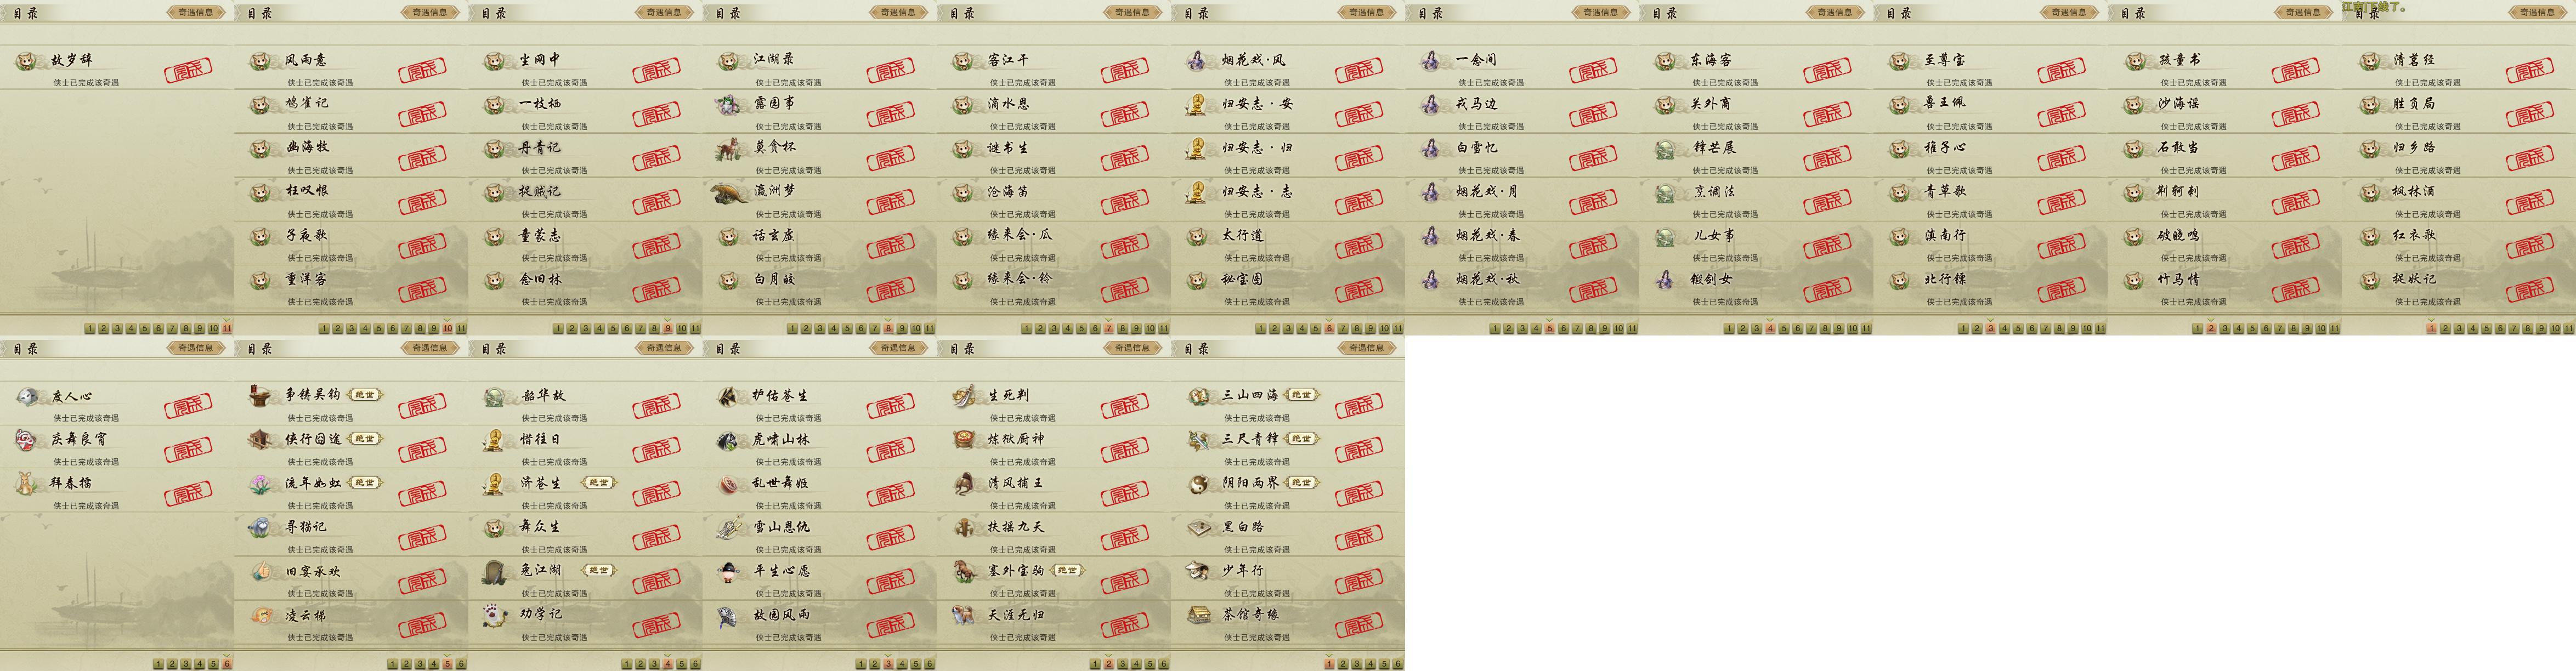Image resolution: width=2576 pixels, height=671 pixels.
Task: Select the 锻剑女 adventure entry
Action: click(x=1756, y=286)
